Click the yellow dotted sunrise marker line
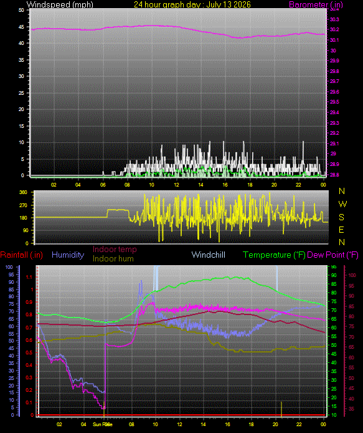Viewport: 363px width, 433px height. [103, 409]
